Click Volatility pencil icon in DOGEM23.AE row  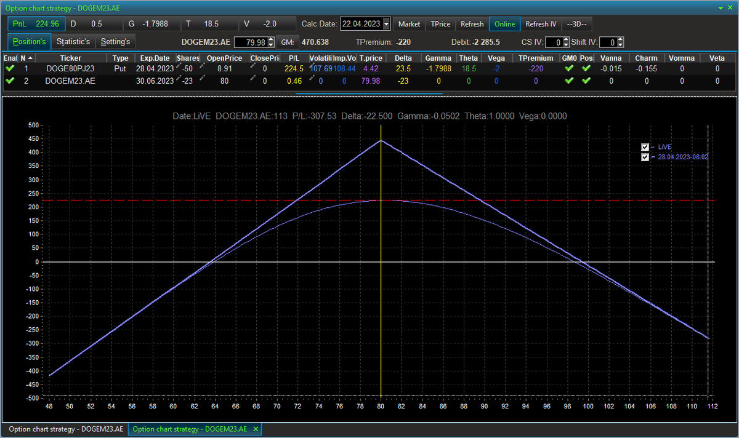click(312, 76)
